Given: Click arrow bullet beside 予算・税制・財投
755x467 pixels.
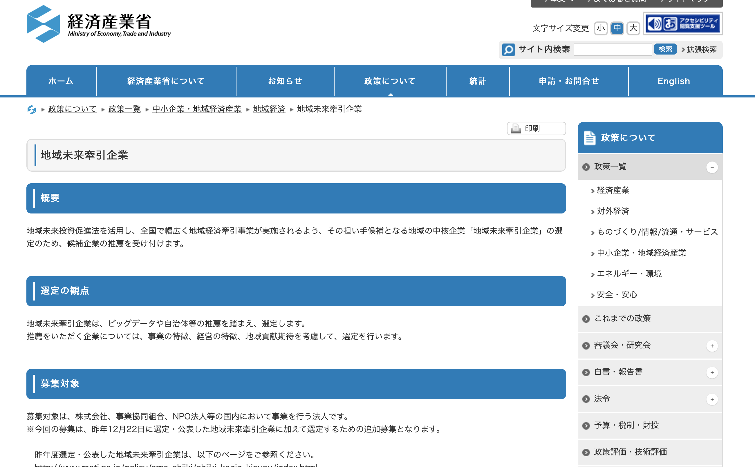Looking at the screenshot, I should pos(586,426).
